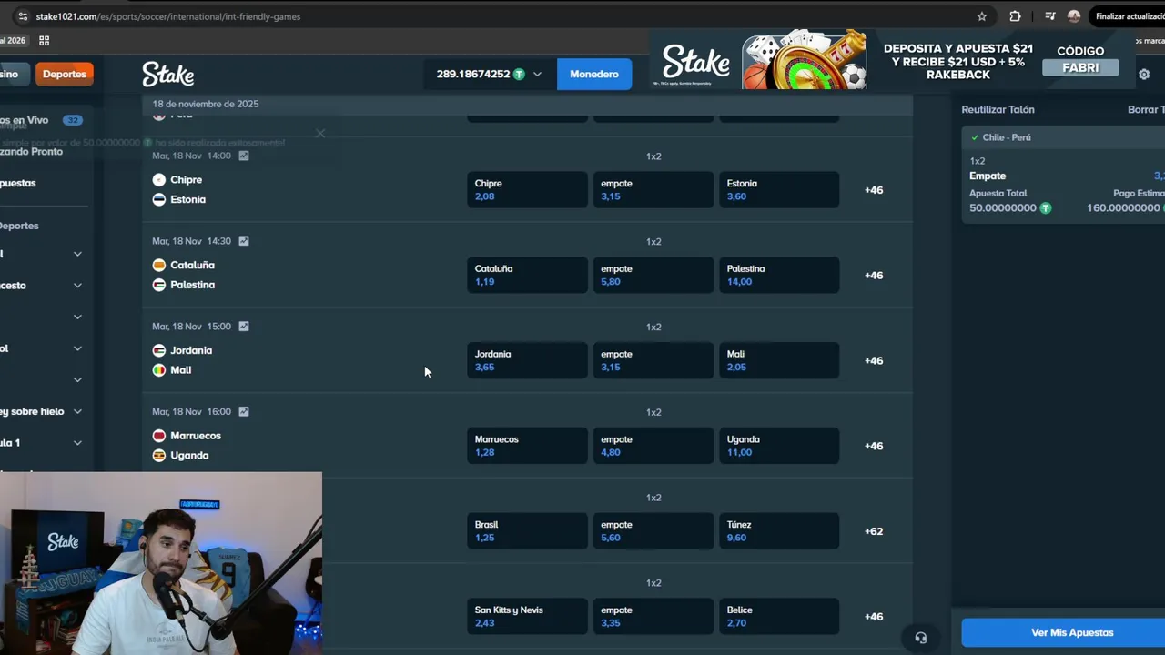
Task: Click the Tether currency icon beside balance
Action: pos(519,75)
